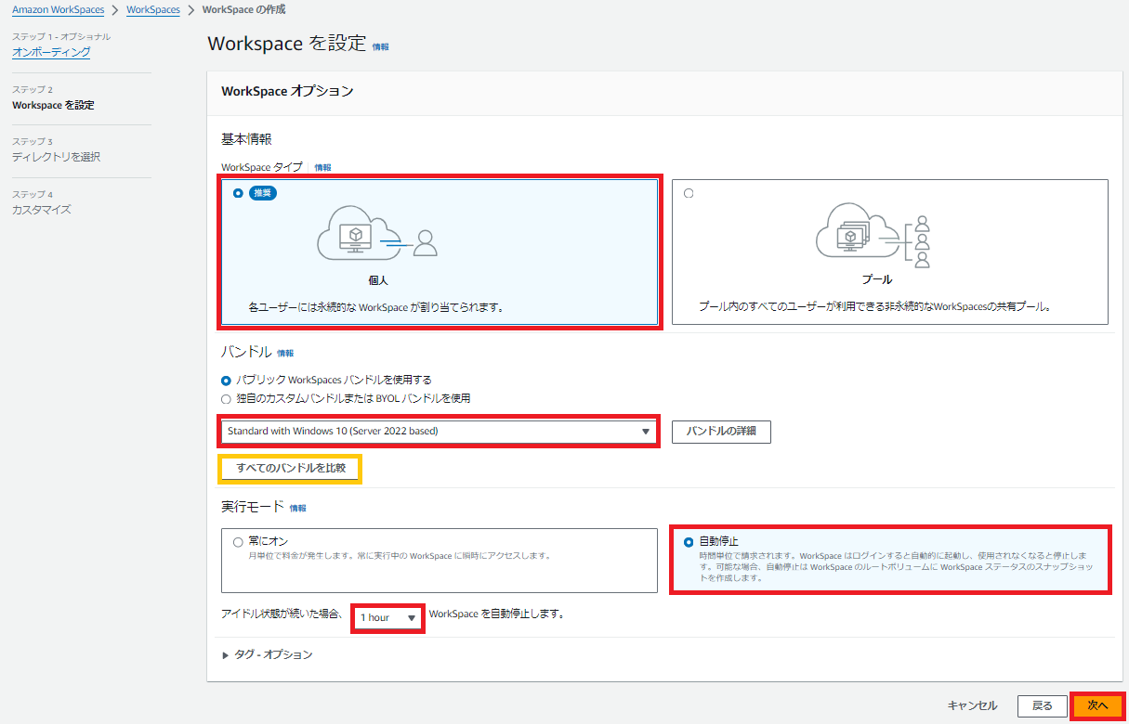Open the 1 hour idle timeout dropdown

tap(388, 617)
